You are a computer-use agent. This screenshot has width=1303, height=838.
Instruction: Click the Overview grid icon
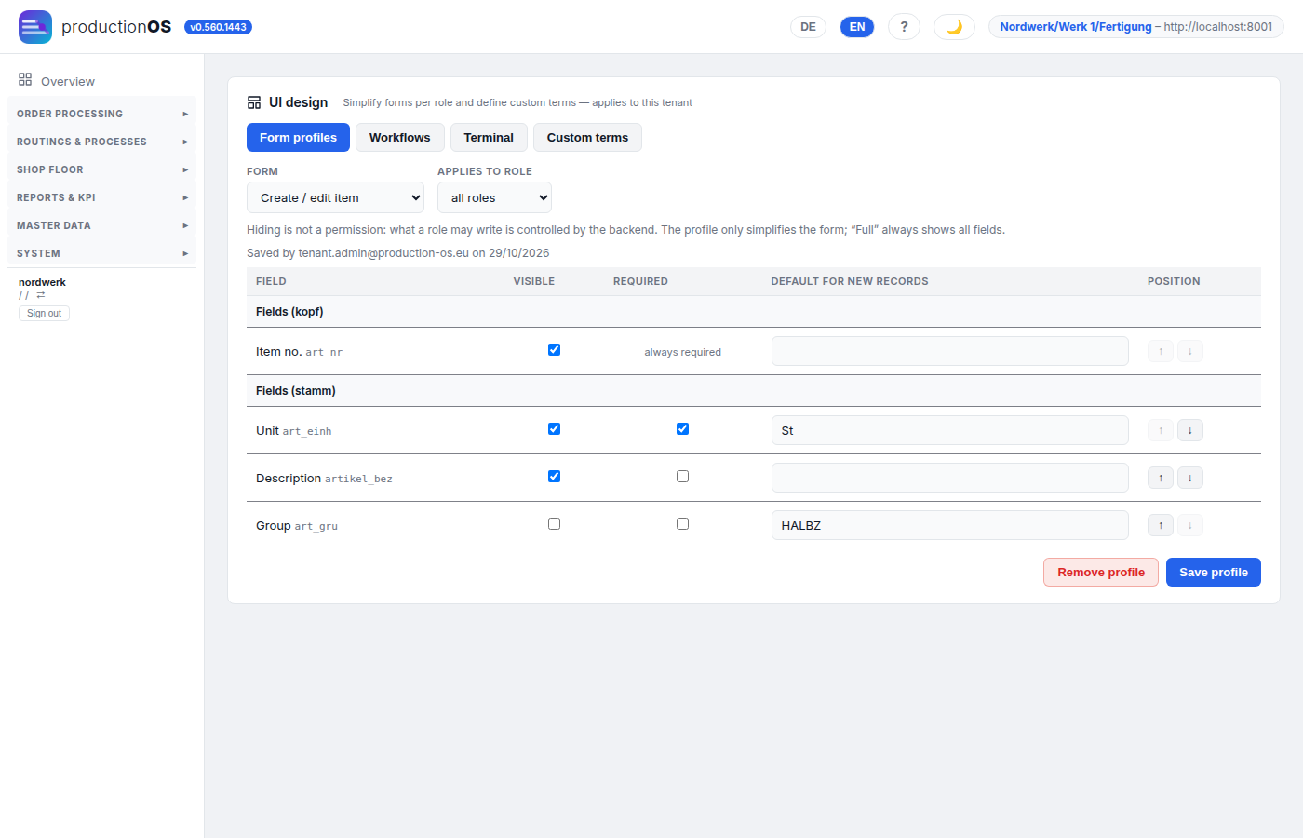coord(25,80)
